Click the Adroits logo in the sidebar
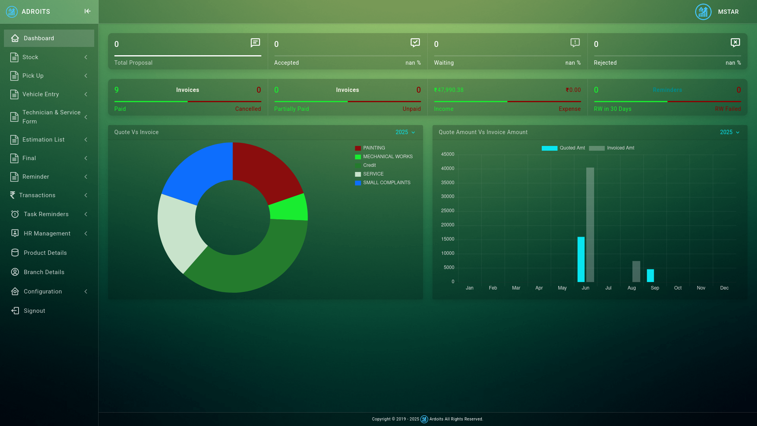 [12, 12]
